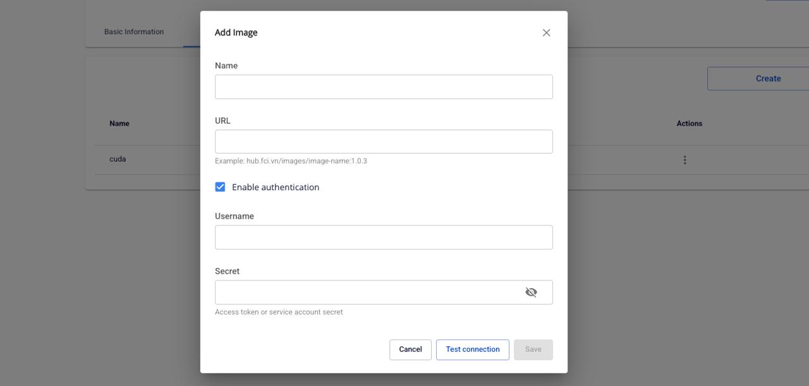Switch to the Basic Information tab

pyautogui.click(x=134, y=32)
